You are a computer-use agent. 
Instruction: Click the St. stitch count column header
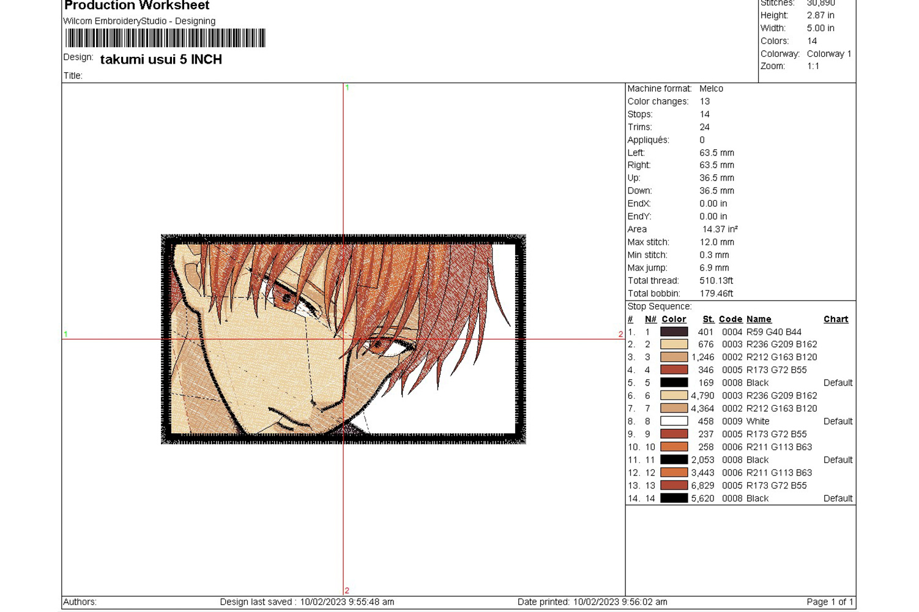click(x=708, y=319)
